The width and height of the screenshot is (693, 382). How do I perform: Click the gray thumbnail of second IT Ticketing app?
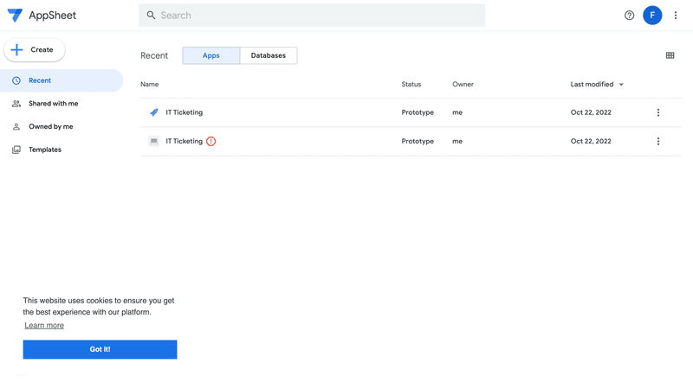[x=154, y=141]
